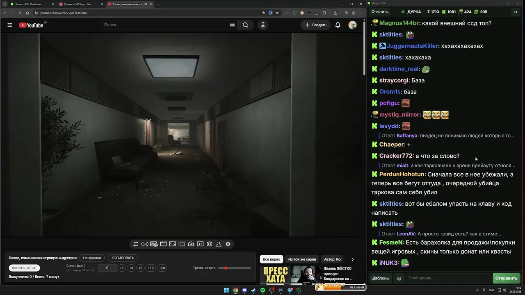Select the Все видео filter chip
The height and width of the screenshot is (295, 525).
272,259
